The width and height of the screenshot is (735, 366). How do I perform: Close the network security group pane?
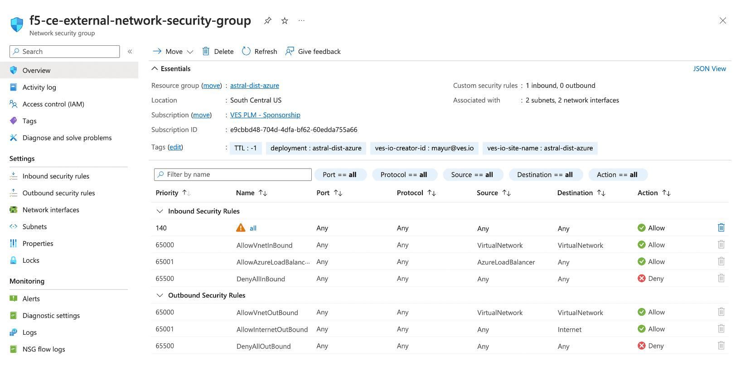723,21
